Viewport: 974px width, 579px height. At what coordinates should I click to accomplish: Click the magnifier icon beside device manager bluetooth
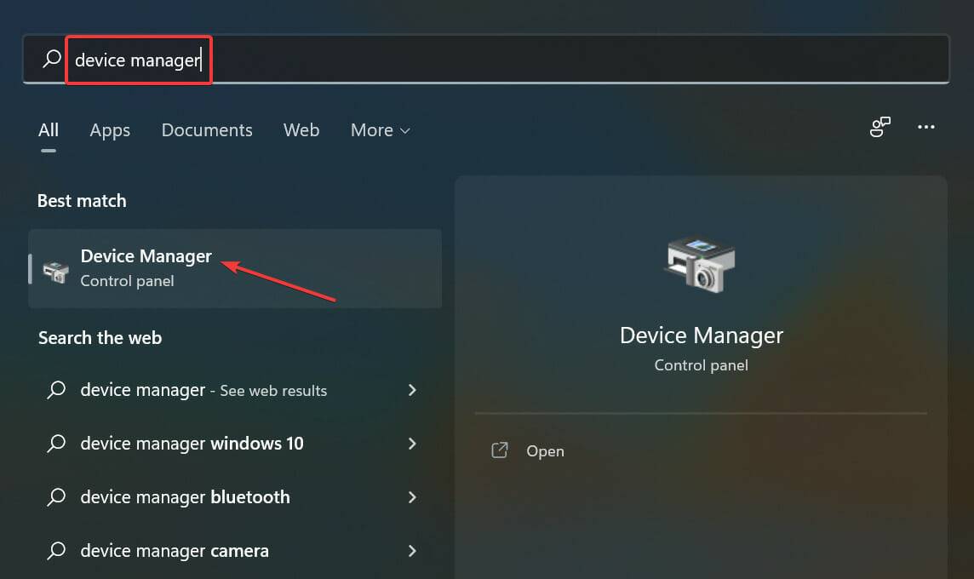click(56, 496)
